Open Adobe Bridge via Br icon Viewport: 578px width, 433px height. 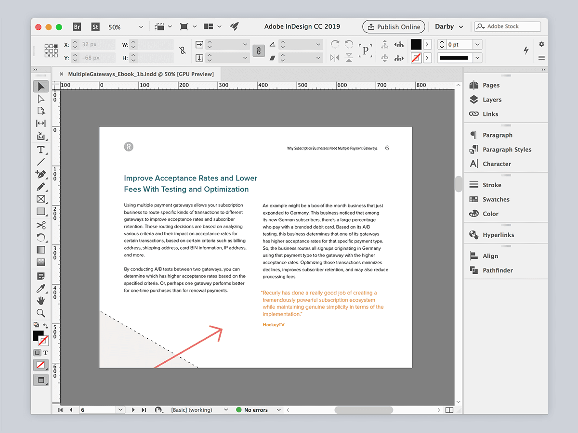click(77, 27)
